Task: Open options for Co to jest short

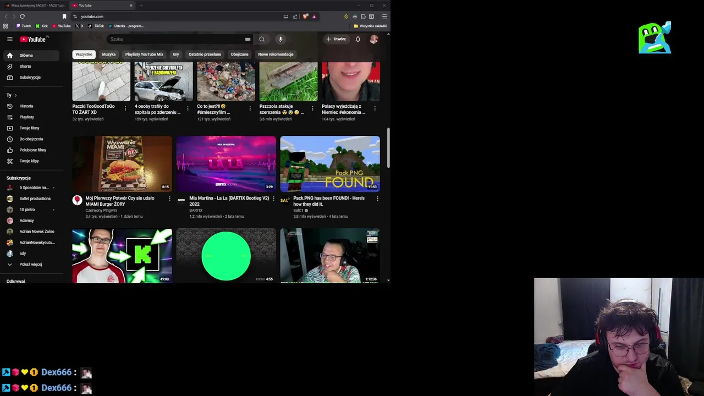Action: pos(250,108)
